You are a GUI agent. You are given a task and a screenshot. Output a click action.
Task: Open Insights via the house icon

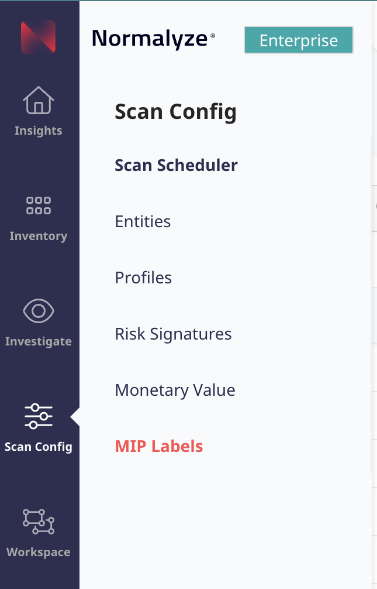tap(39, 100)
